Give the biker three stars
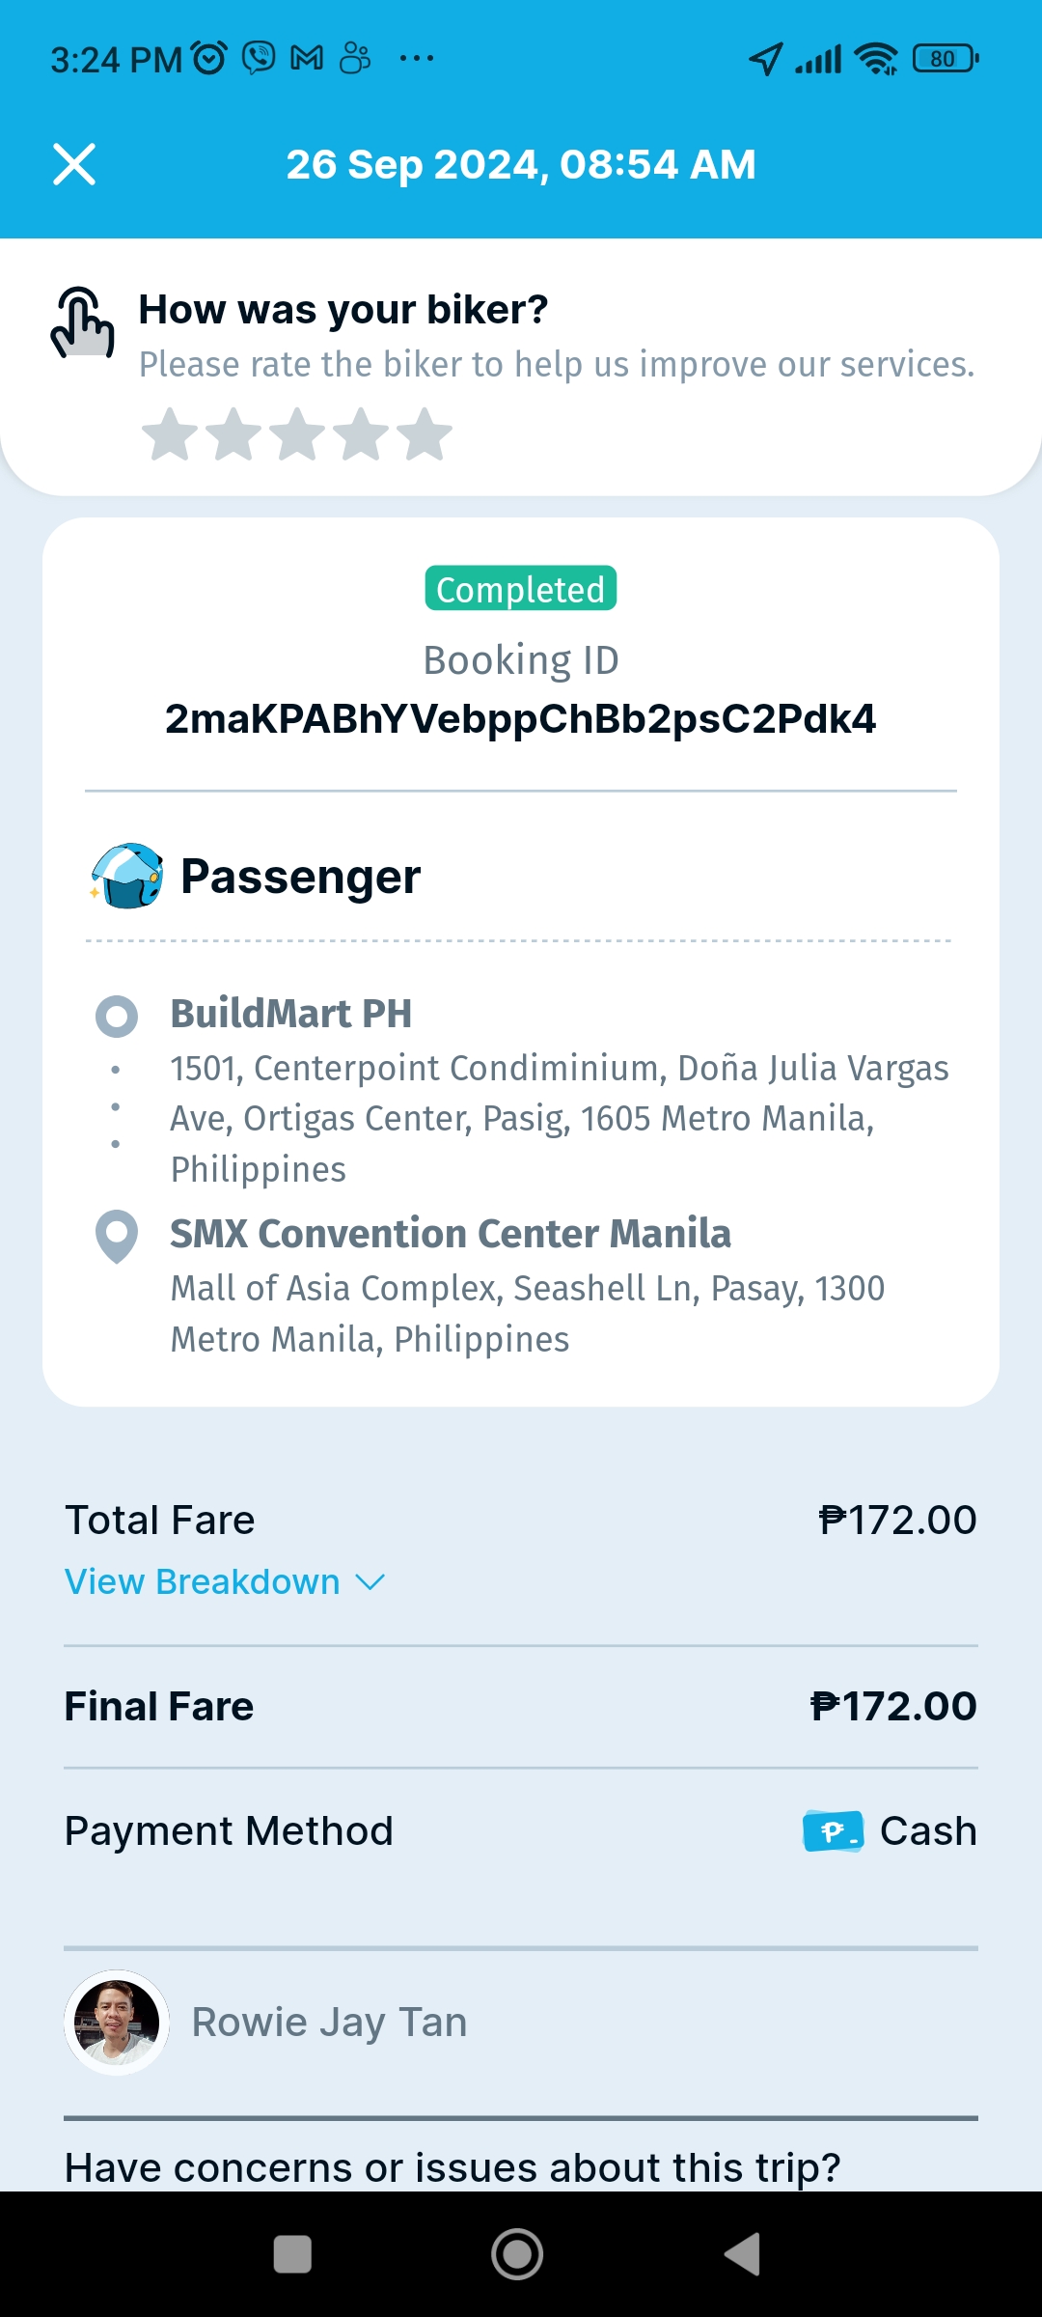Image resolution: width=1042 pixels, height=2317 pixels. point(297,434)
